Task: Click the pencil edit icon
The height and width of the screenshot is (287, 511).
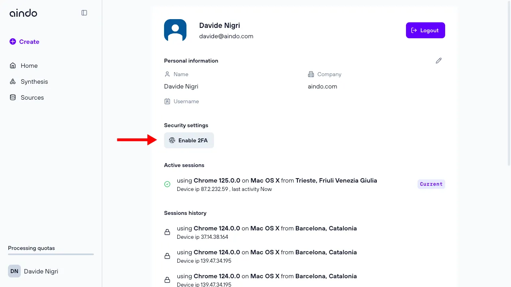Action: click(x=439, y=61)
